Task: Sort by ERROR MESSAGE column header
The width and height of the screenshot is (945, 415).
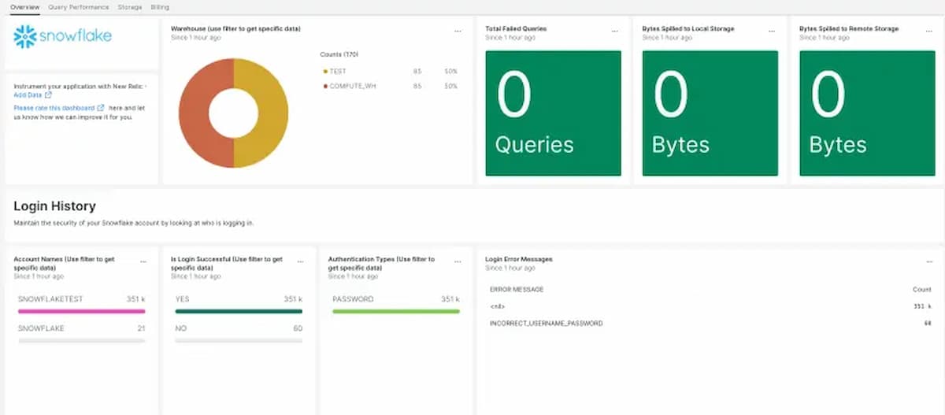Action: [x=517, y=290]
